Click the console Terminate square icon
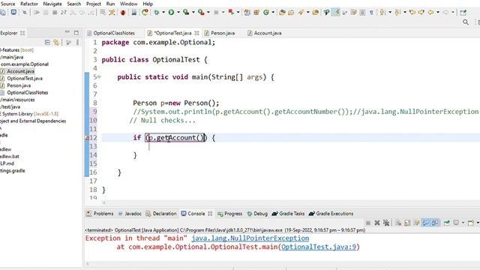This screenshot has height=270, width=480. (368, 223)
